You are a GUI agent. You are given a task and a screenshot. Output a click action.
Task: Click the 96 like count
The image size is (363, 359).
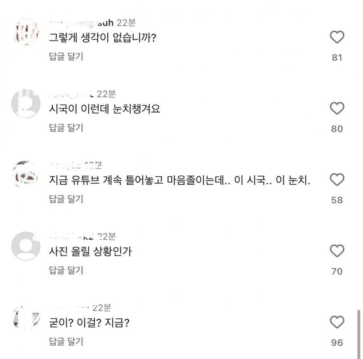(337, 342)
